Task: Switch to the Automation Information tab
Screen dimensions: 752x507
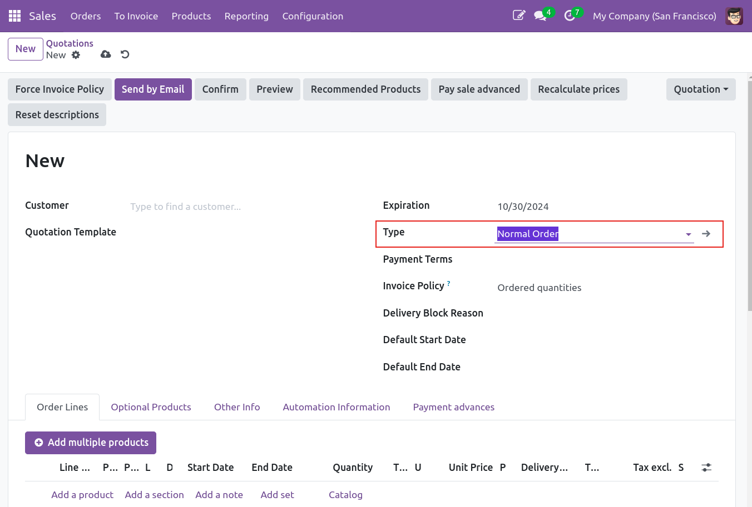Action: [337, 407]
